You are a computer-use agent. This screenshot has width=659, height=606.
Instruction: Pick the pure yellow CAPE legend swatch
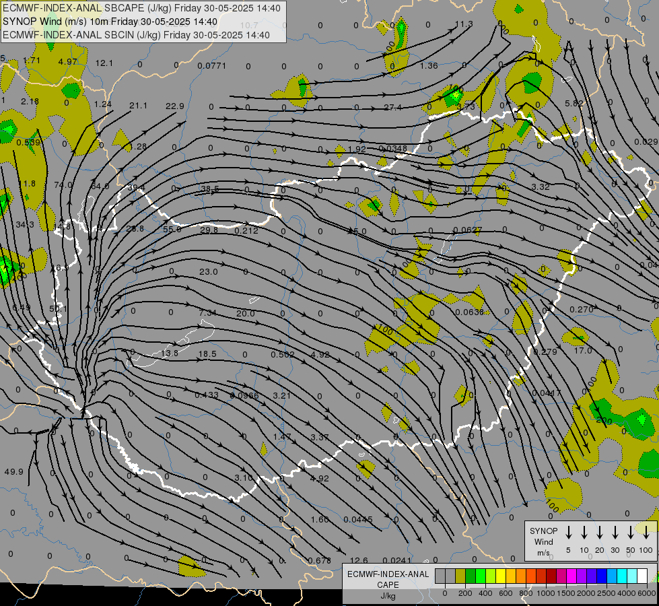click(x=501, y=576)
